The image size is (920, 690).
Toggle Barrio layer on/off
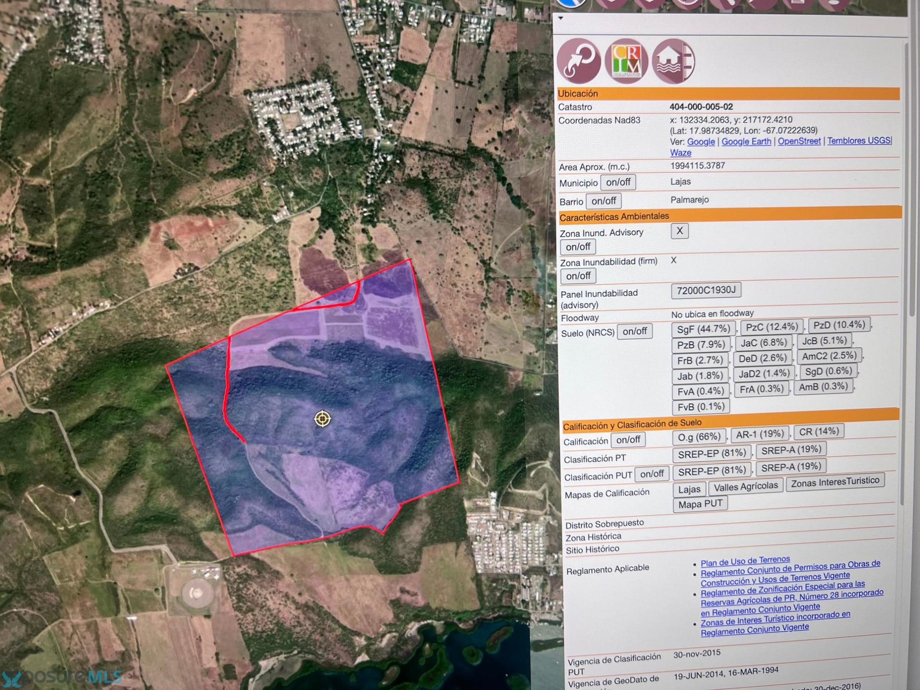click(x=603, y=201)
